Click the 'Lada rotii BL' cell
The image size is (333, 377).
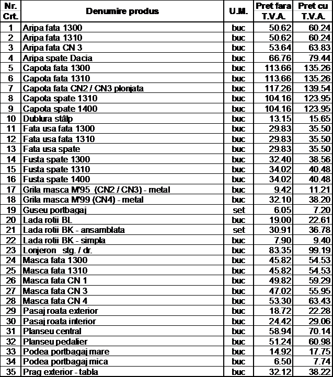[x=122, y=220]
